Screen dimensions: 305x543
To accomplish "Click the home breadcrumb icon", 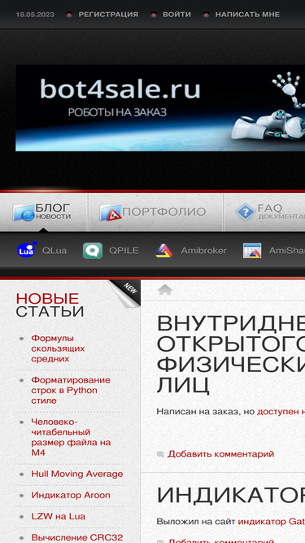I will point(165,290).
